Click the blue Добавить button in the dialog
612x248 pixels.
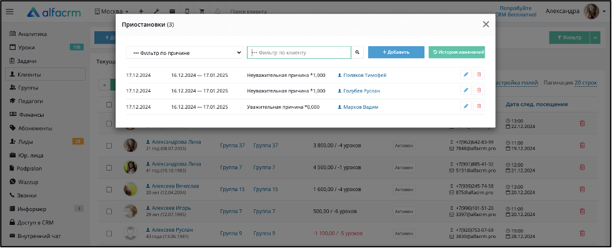click(396, 52)
